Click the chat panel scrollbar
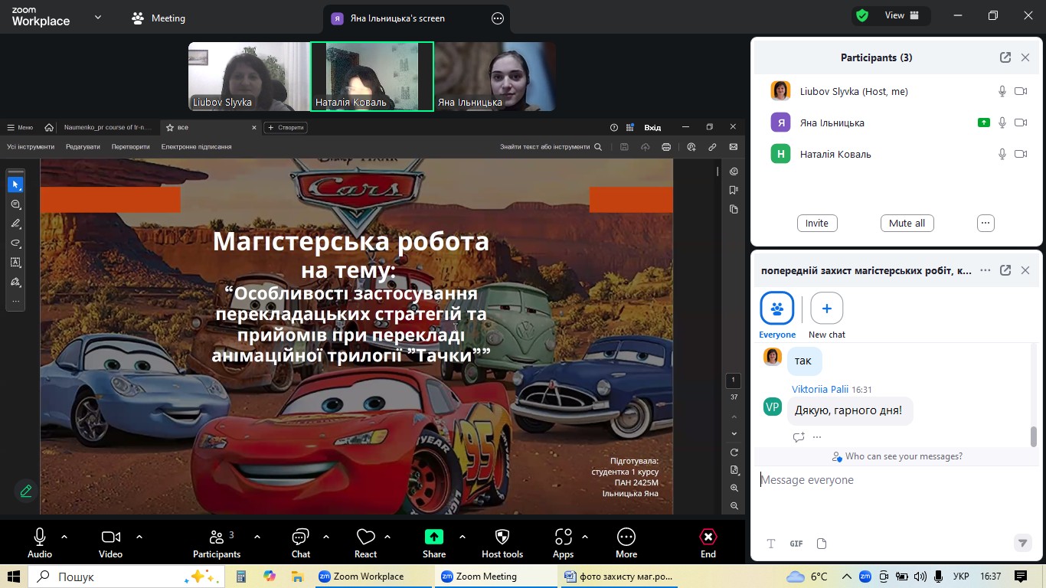 (x=1033, y=436)
